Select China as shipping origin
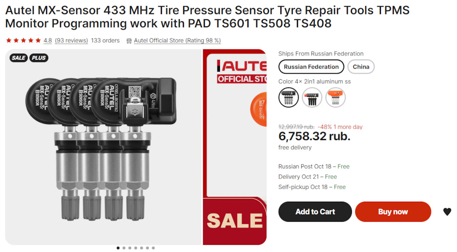This screenshot has width=457, height=252. click(361, 67)
